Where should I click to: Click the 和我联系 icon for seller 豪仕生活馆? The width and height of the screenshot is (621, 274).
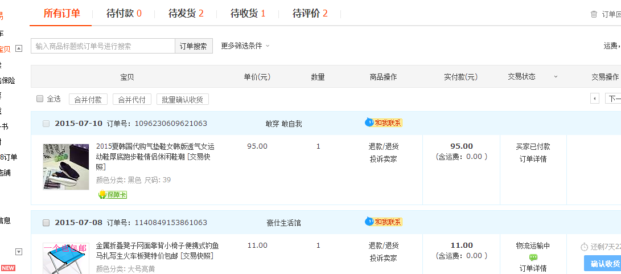pos(384,222)
